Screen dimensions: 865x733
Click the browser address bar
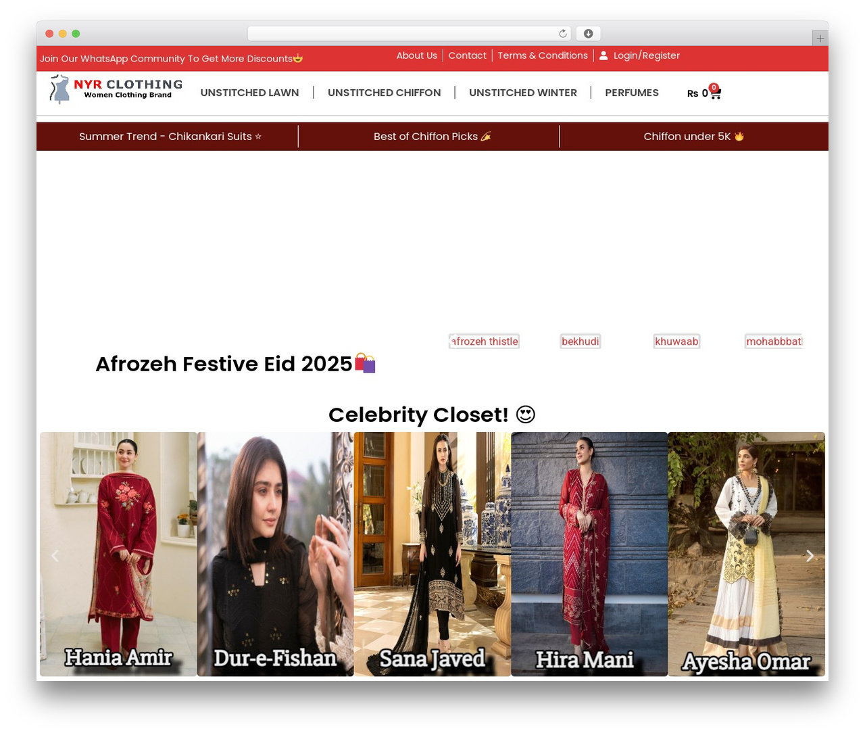pyautogui.click(x=409, y=34)
